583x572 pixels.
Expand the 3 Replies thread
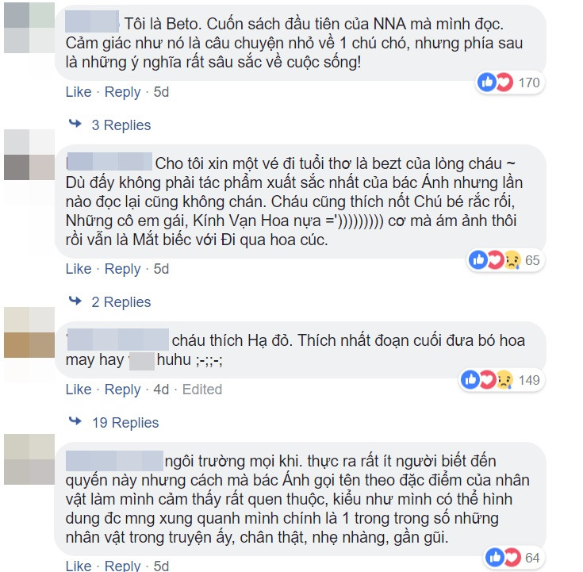(121, 125)
